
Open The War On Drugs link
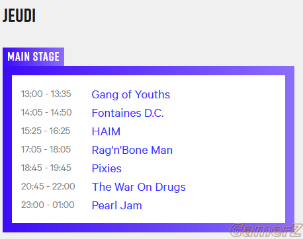pyautogui.click(x=139, y=187)
